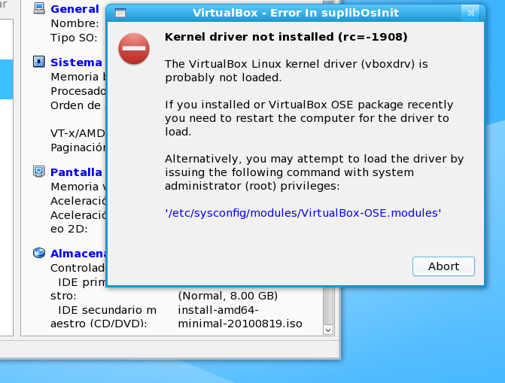
Task: Click the red error stop icon
Action: click(134, 49)
